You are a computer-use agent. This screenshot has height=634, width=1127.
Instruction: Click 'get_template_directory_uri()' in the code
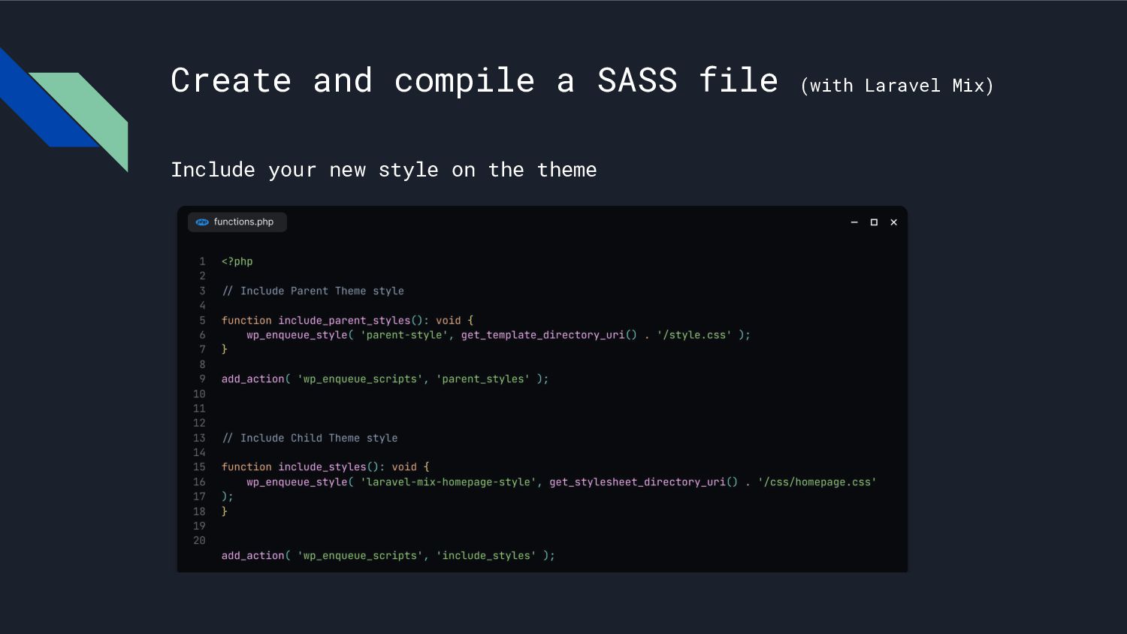548,335
